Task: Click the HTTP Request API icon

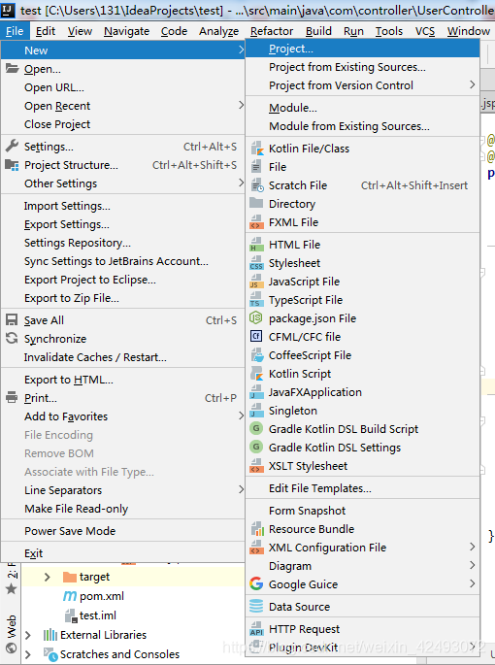Action: [256, 629]
